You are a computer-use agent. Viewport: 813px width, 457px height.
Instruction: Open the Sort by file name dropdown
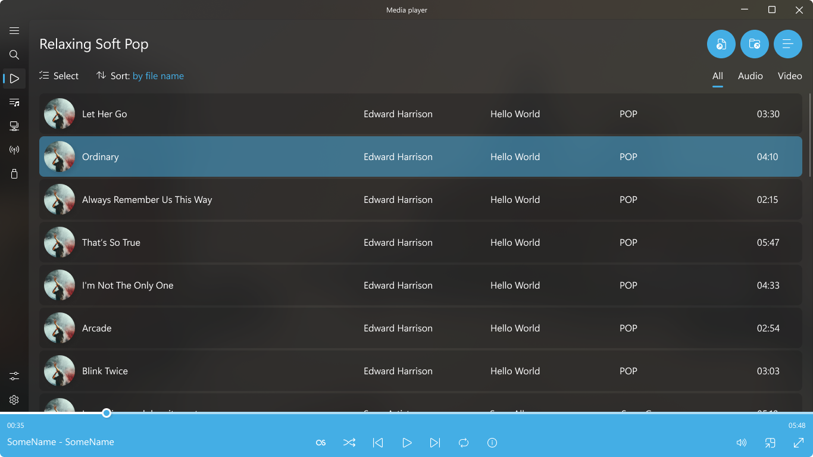(x=158, y=76)
